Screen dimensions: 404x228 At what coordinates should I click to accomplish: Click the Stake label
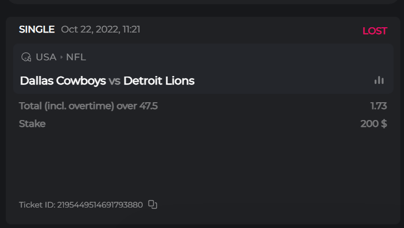32,124
